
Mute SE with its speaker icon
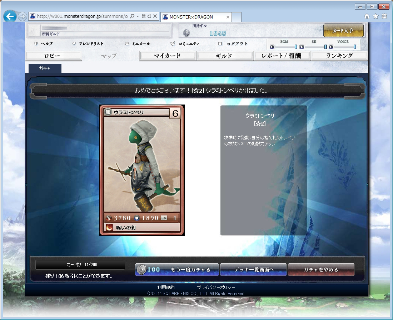(302, 47)
